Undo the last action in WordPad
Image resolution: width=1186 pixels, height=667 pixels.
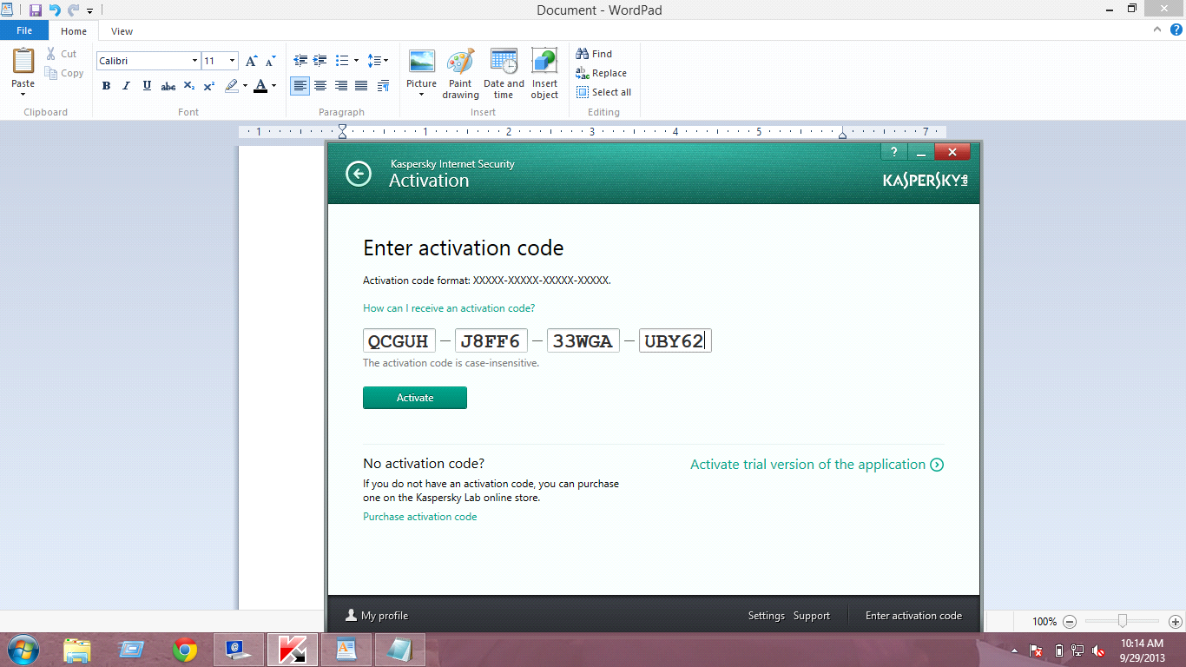55,10
